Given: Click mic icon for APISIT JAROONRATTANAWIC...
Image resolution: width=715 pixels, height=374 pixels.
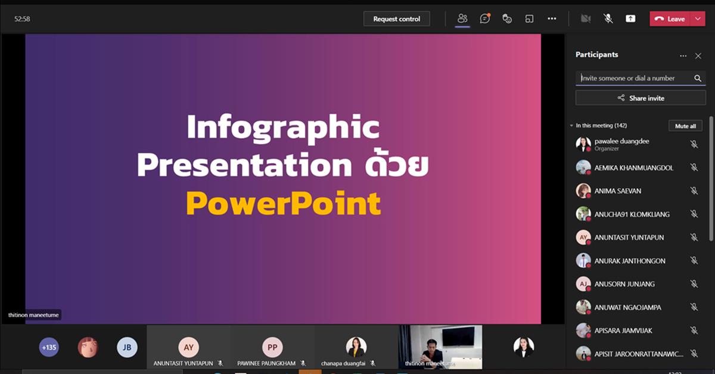Looking at the screenshot, I should (694, 354).
